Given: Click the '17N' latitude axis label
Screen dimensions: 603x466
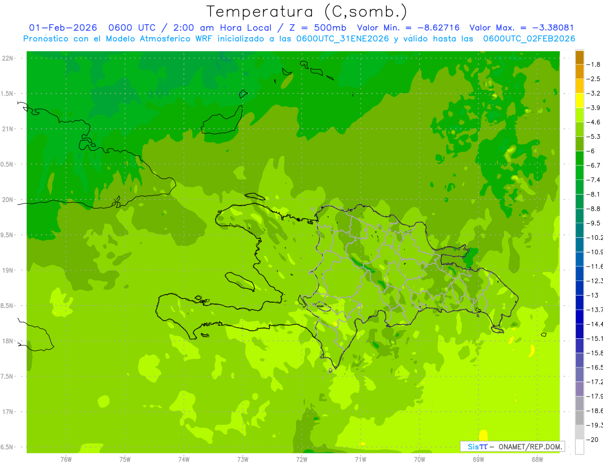Looking at the screenshot, I should [x=8, y=412].
